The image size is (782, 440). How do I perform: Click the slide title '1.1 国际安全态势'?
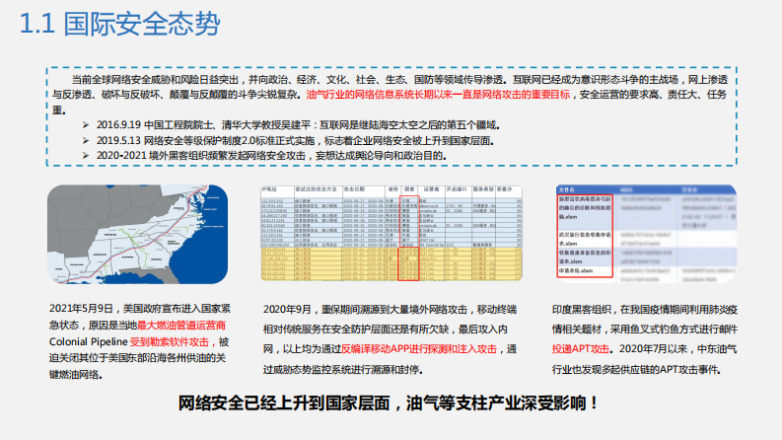tap(119, 24)
